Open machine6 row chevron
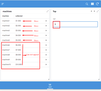The width and height of the screenshot is (101, 91). pyautogui.click(x=46, y=45)
